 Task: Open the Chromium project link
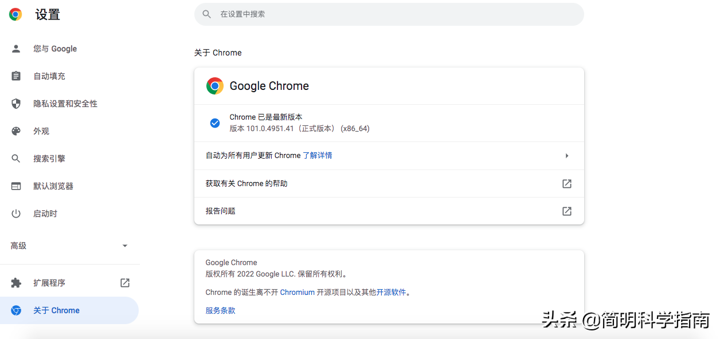297,292
